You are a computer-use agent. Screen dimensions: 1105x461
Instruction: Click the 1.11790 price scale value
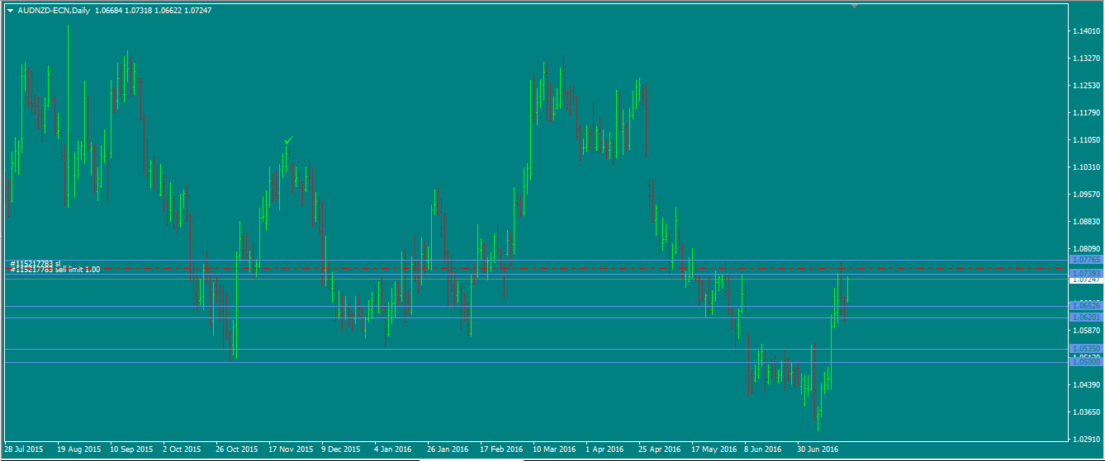point(1086,113)
